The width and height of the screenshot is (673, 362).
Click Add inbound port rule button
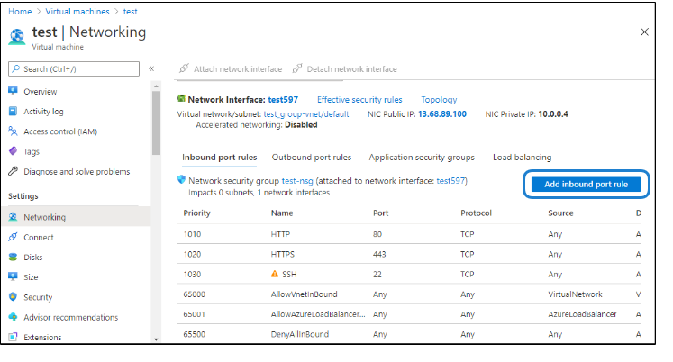coord(586,184)
